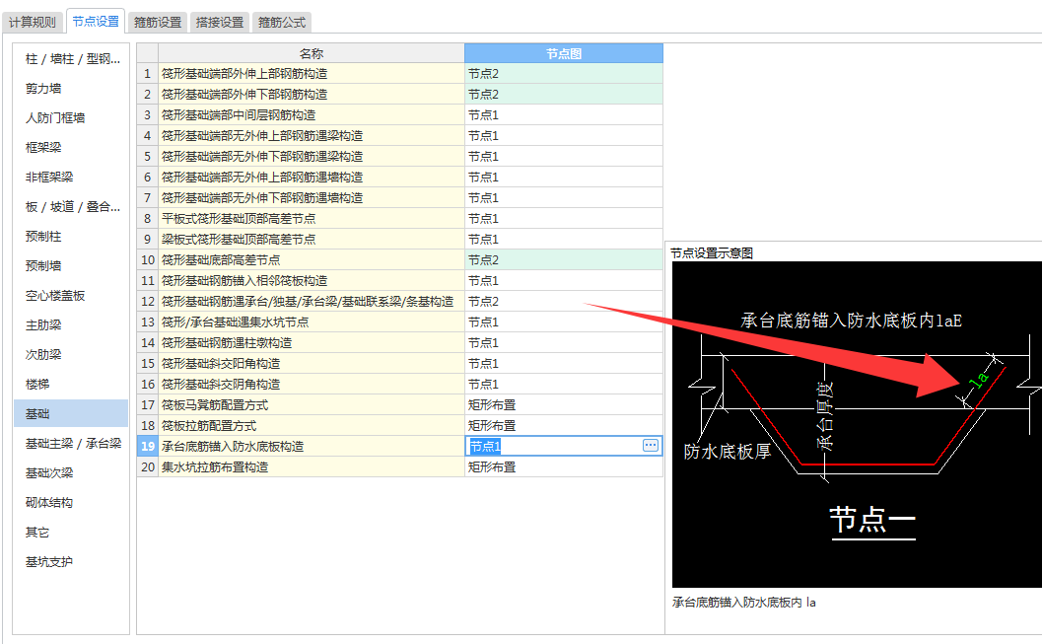Image resolution: width=1042 pixels, height=644 pixels.
Task: Select the 节点设置 tab
Action: point(96,22)
